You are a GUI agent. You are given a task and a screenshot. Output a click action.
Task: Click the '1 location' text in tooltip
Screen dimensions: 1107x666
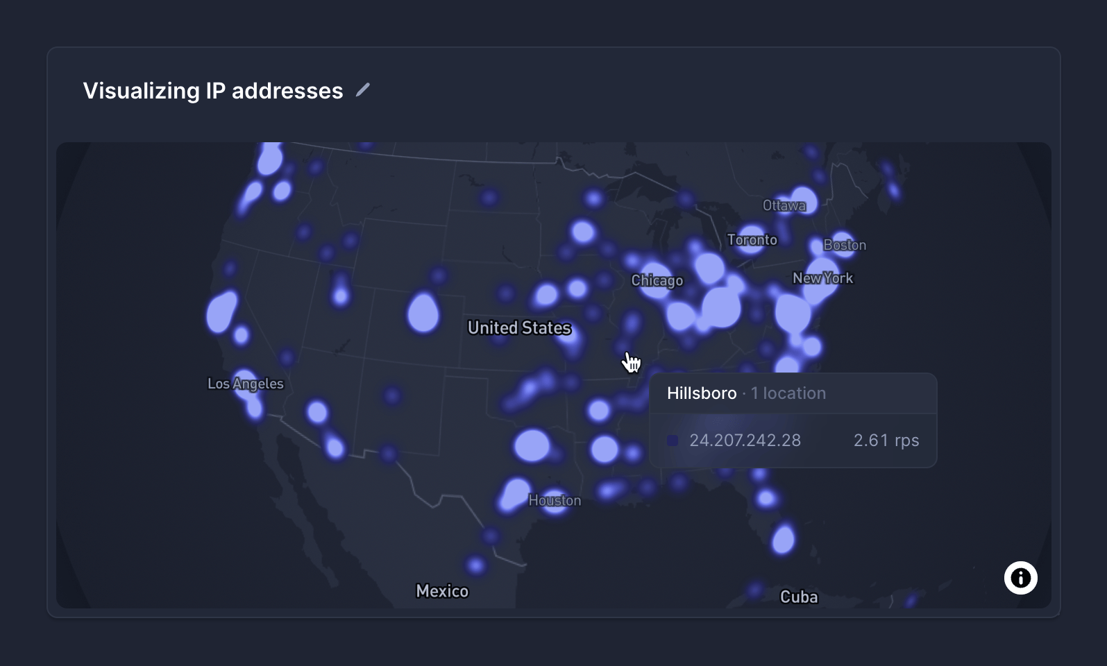[788, 393]
